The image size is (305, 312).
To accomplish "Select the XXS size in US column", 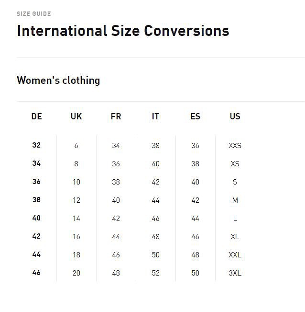I will pos(235,146).
